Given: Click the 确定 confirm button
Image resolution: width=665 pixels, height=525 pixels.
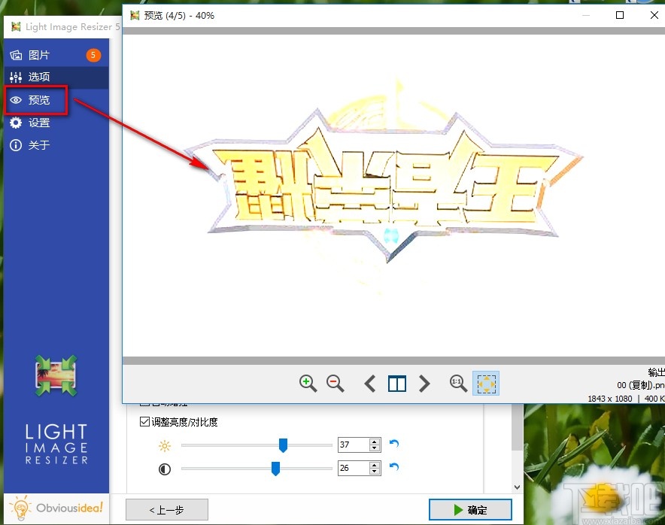Looking at the screenshot, I should (x=470, y=510).
